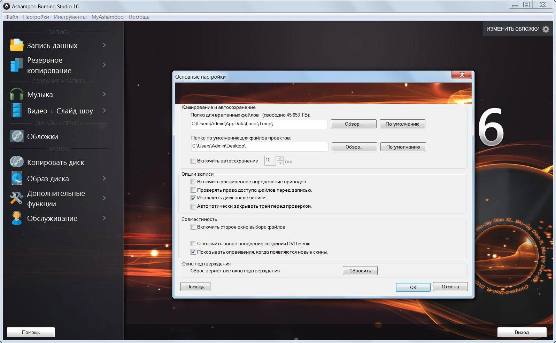The height and width of the screenshot is (343, 556).
Task: Expand the Обслуживание submenu arrow
Action: (104, 218)
